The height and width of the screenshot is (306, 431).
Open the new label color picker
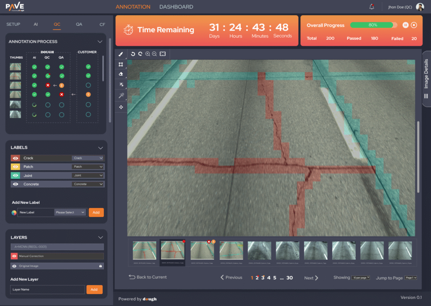coord(14,213)
